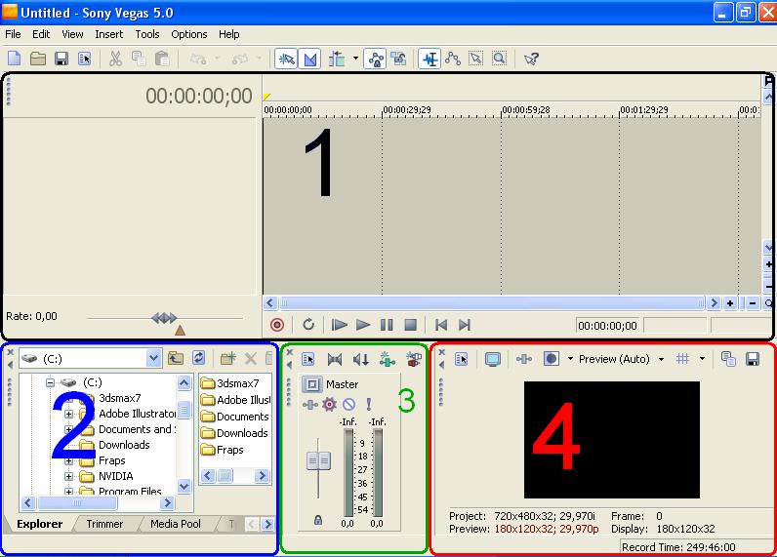The width and height of the screenshot is (777, 557).
Task: Switch to the Media Pool tab
Action: 176,524
